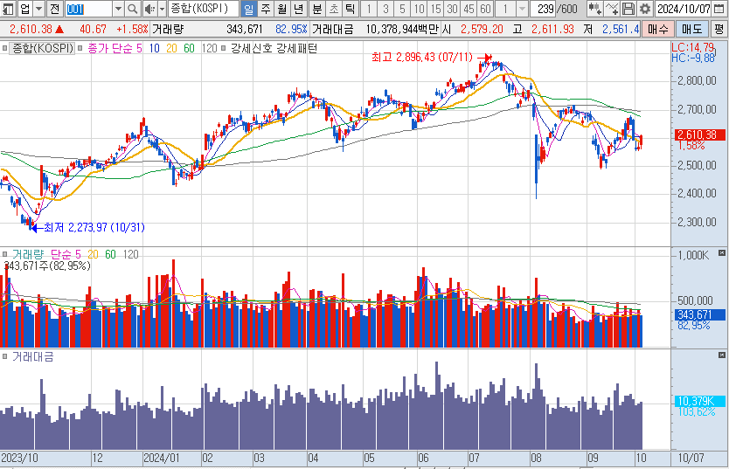Click green 60 price moving average label
This screenshot has height=469, width=729.
click(189, 48)
